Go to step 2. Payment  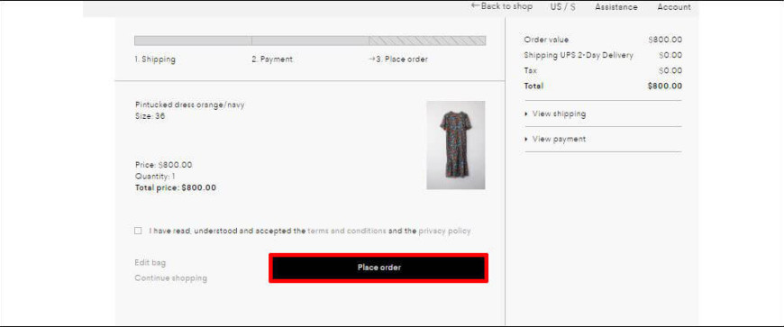tap(272, 59)
